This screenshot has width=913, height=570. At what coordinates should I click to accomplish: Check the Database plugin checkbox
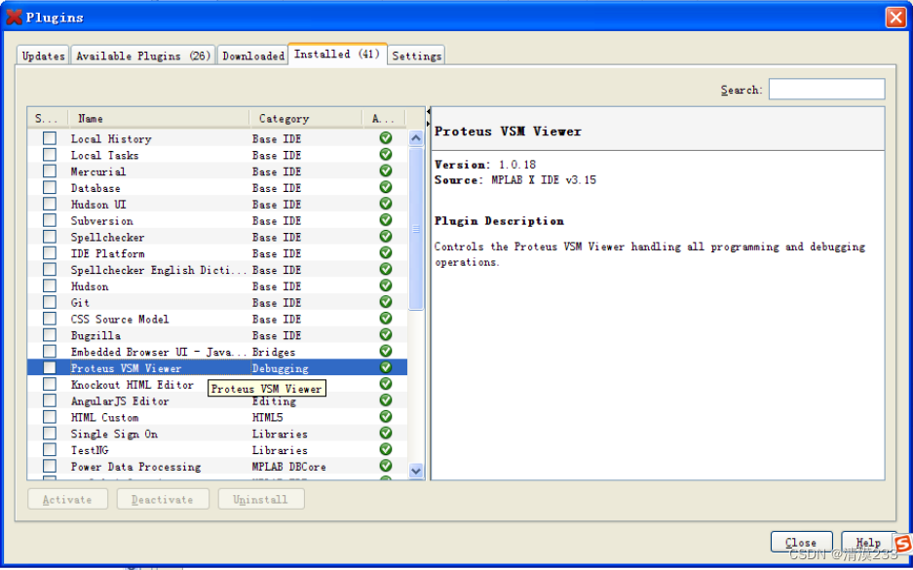point(50,187)
